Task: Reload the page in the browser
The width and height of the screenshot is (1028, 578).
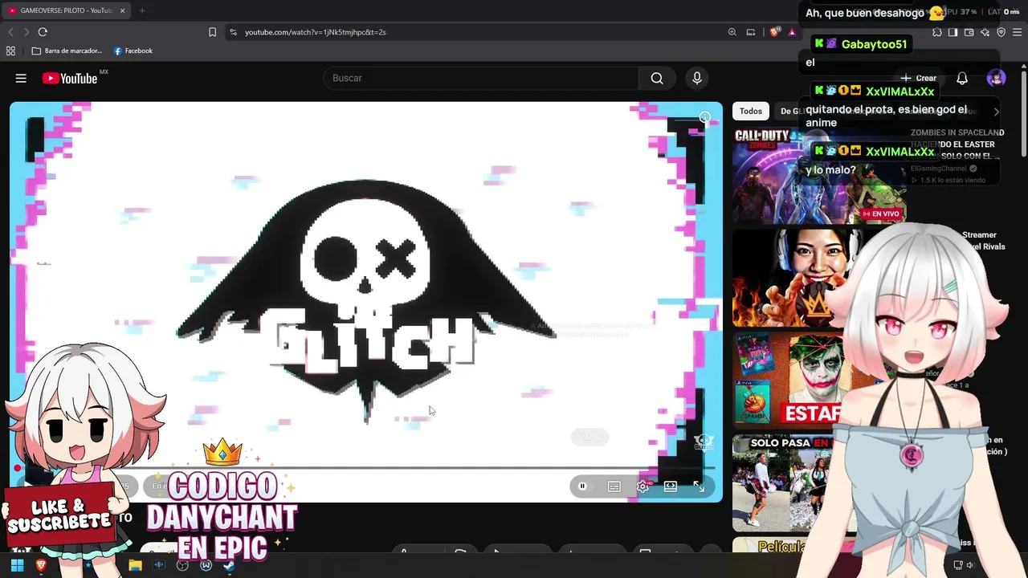Action: pyautogui.click(x=43, y=32)
